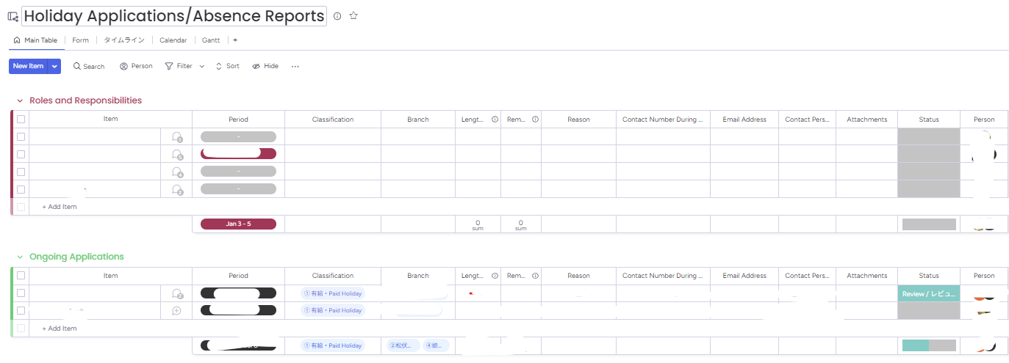Click Length column info icon in Roles group
Screen dimensions: 1009x363
495,120
